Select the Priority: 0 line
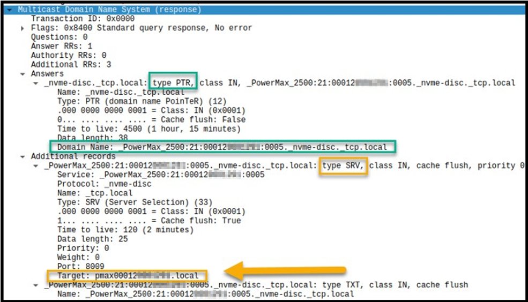This screenshot has width=528, height=302. 83,248
